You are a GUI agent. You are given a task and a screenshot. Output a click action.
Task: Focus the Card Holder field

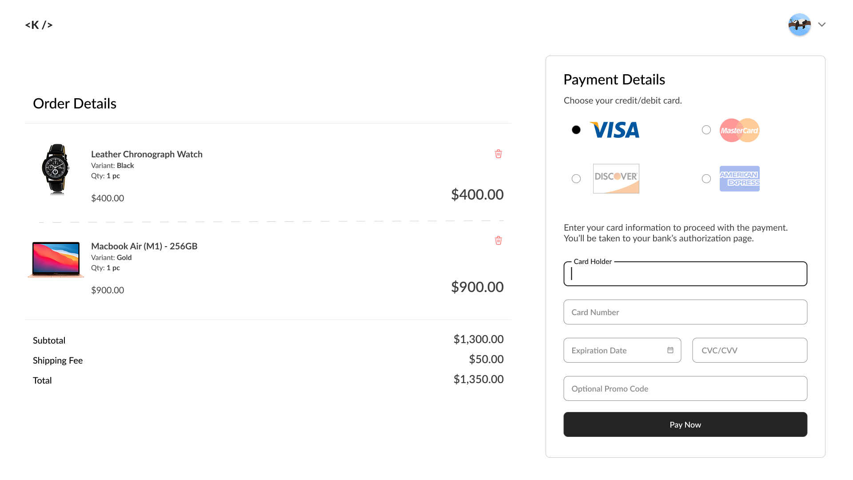pyautogui.click(x=685, y=274)
